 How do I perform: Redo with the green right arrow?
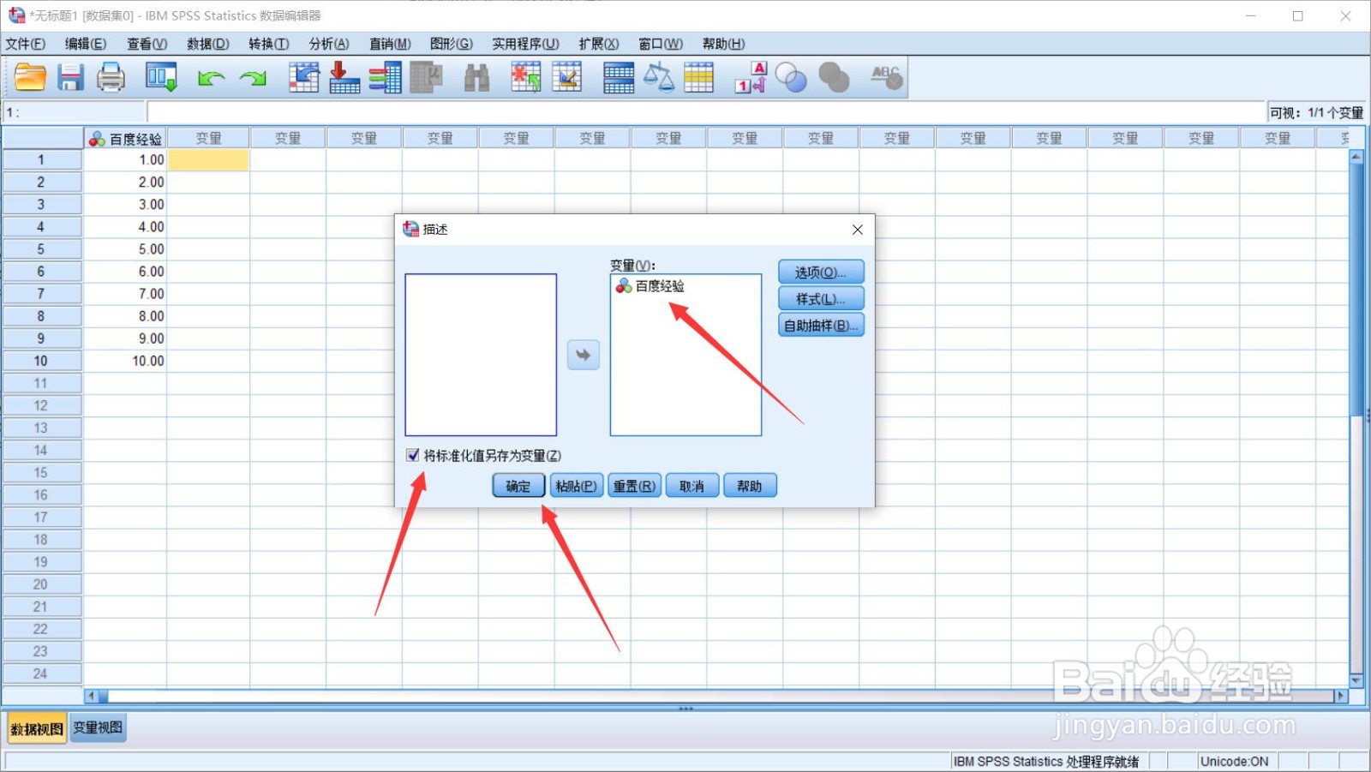point(253,78)
